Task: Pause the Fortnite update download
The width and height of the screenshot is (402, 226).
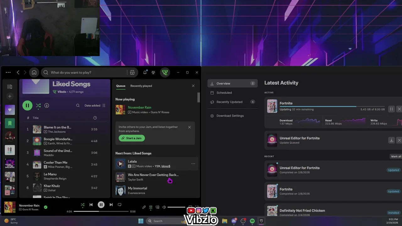Action: pyautogui.click(x=391, y=109)
